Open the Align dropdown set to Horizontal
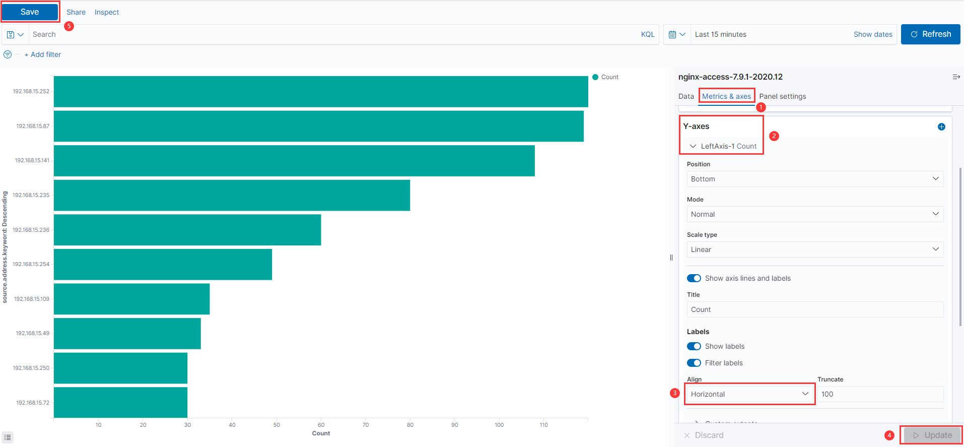The width and height of the screenshot is (964, 447). tap(750, 394)
